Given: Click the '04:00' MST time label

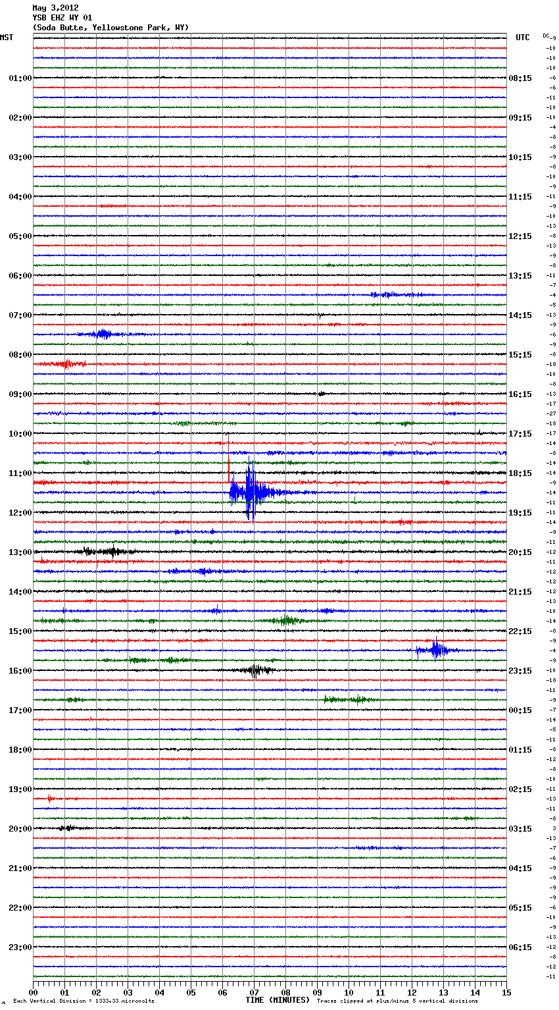Looking at the screenshot, I should pos(20,197).
